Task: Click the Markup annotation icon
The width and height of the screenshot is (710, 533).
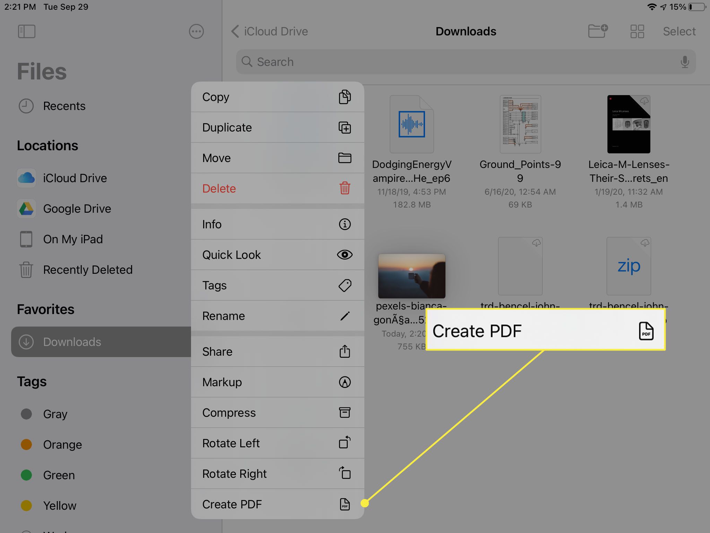Action: click(344, 382)
